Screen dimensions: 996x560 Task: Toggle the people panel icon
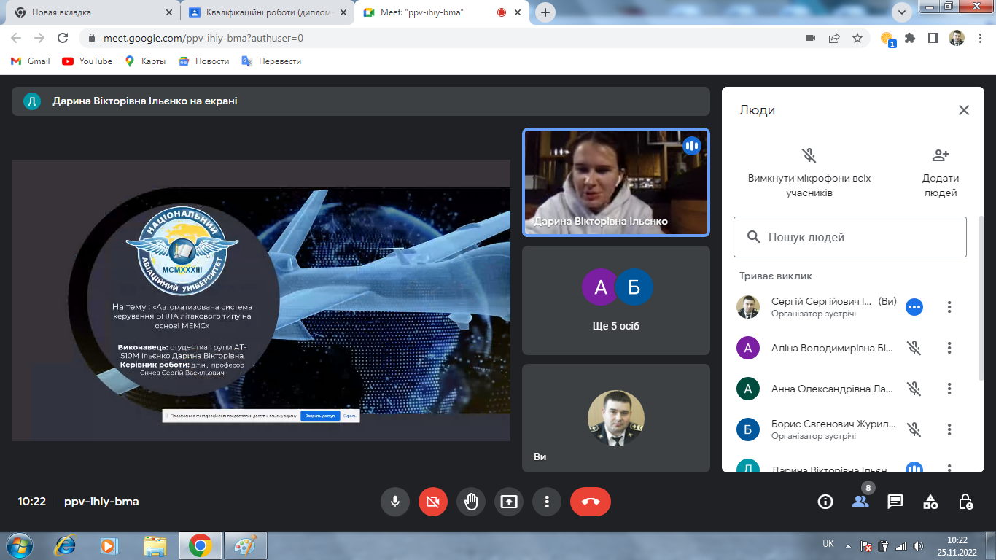pos(860,502)
